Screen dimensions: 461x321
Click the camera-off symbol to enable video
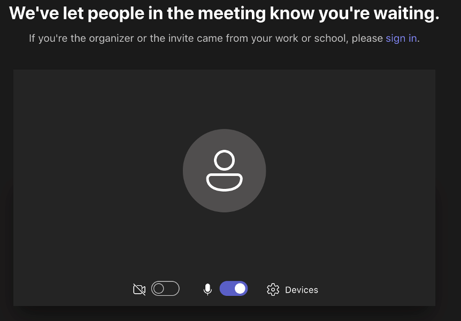tap(139, 289)
